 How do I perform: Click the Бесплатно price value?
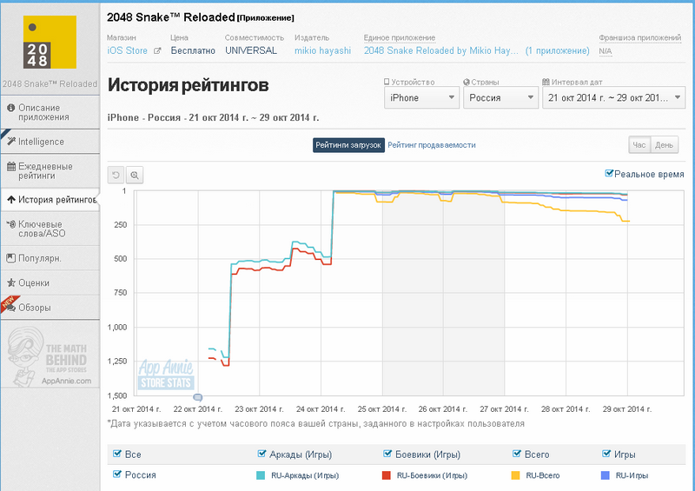(x=193, y=50)
